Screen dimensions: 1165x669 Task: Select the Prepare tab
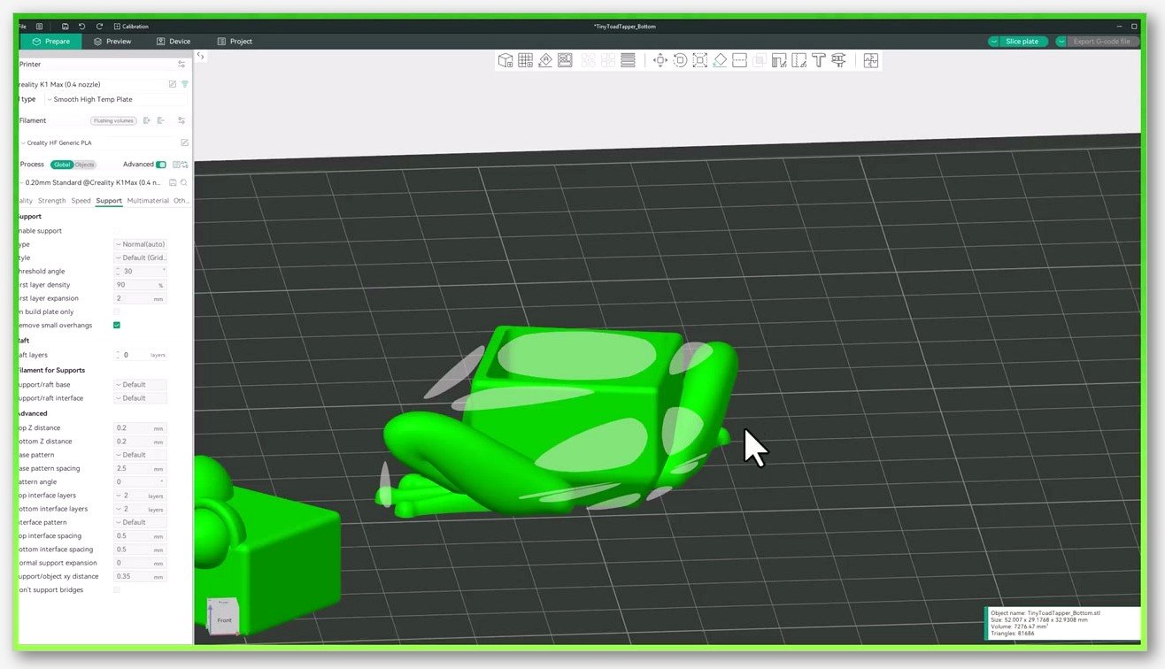(51, 42)
